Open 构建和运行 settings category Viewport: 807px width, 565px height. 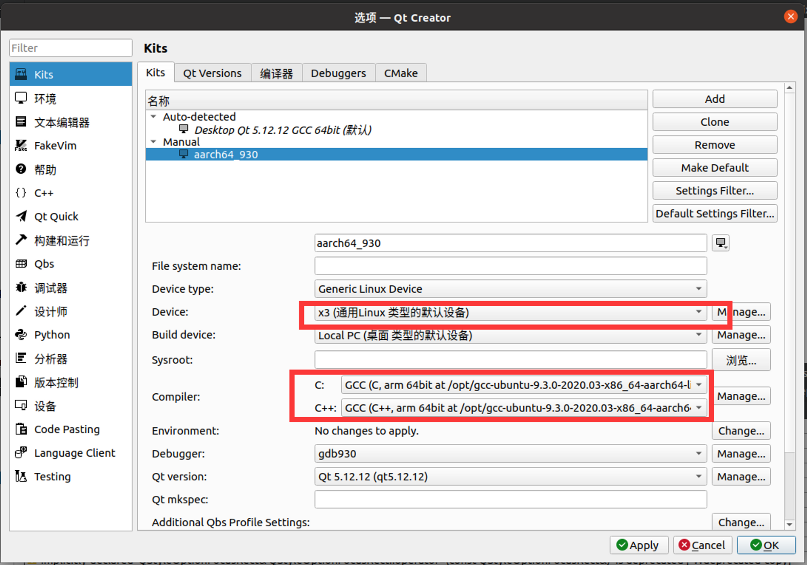71,240
